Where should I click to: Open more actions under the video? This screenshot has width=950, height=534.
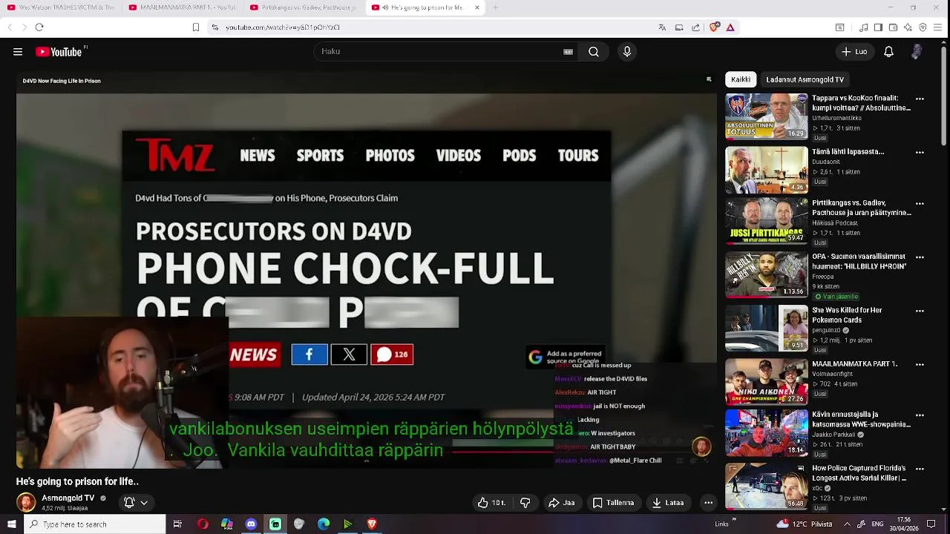click(708, 503)
